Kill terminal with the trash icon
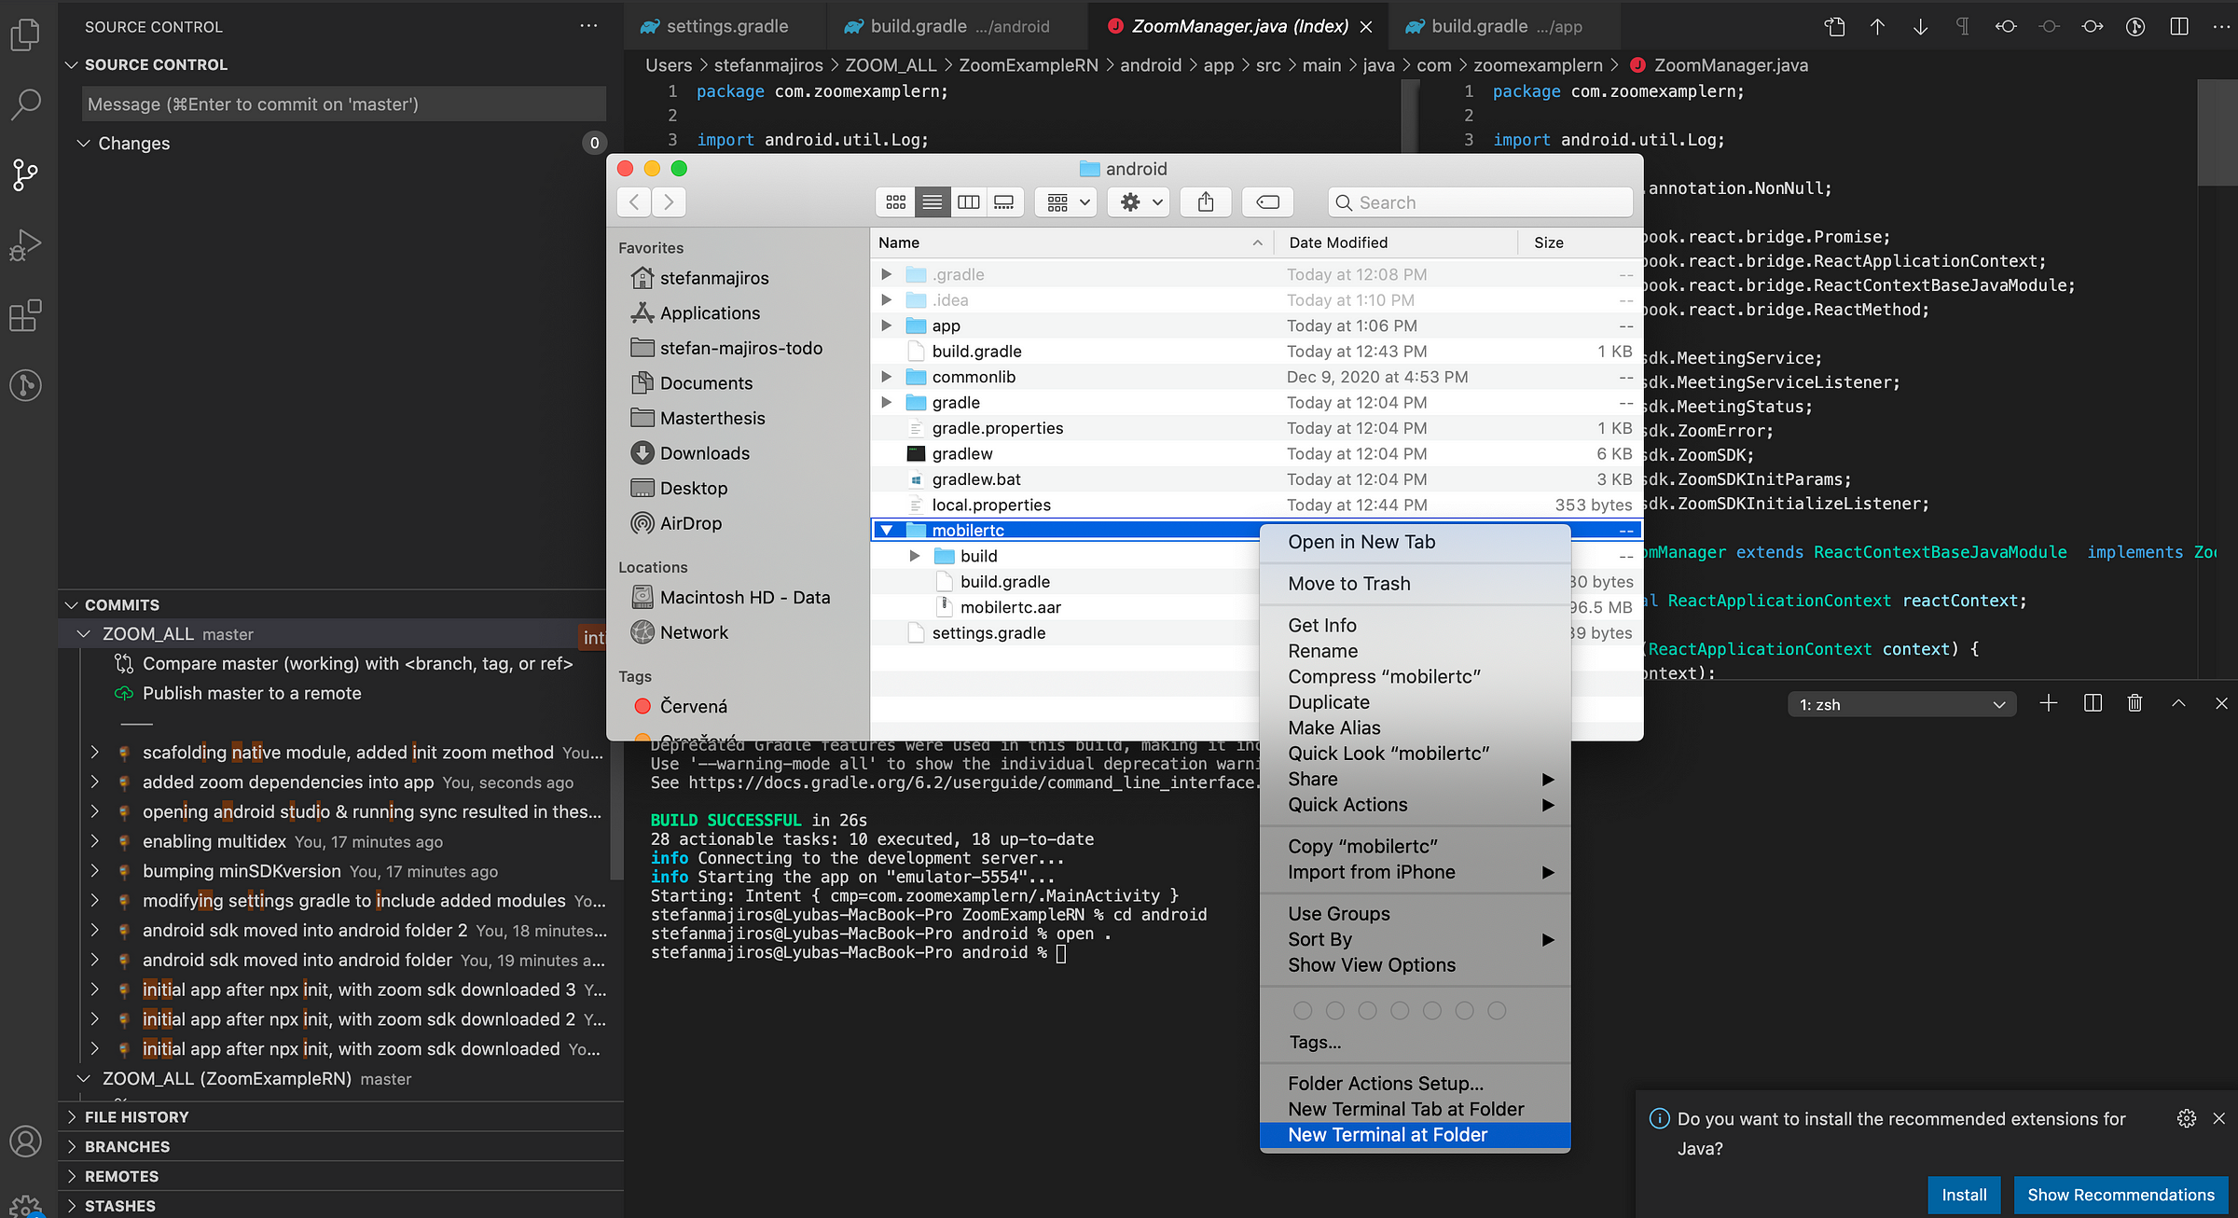The image size is (2238, 1218). coord(2134,703)
